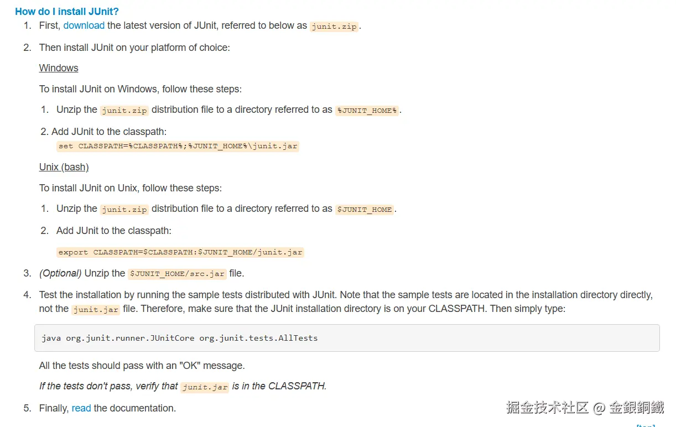The width and height of the screenshot is (676, 427).
Task: Click the $JUNIT_HOME/src.jar code label
Action: point(177,274)
